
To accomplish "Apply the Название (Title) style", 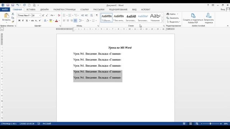I will pyautogui.click(x=155, y=18).
